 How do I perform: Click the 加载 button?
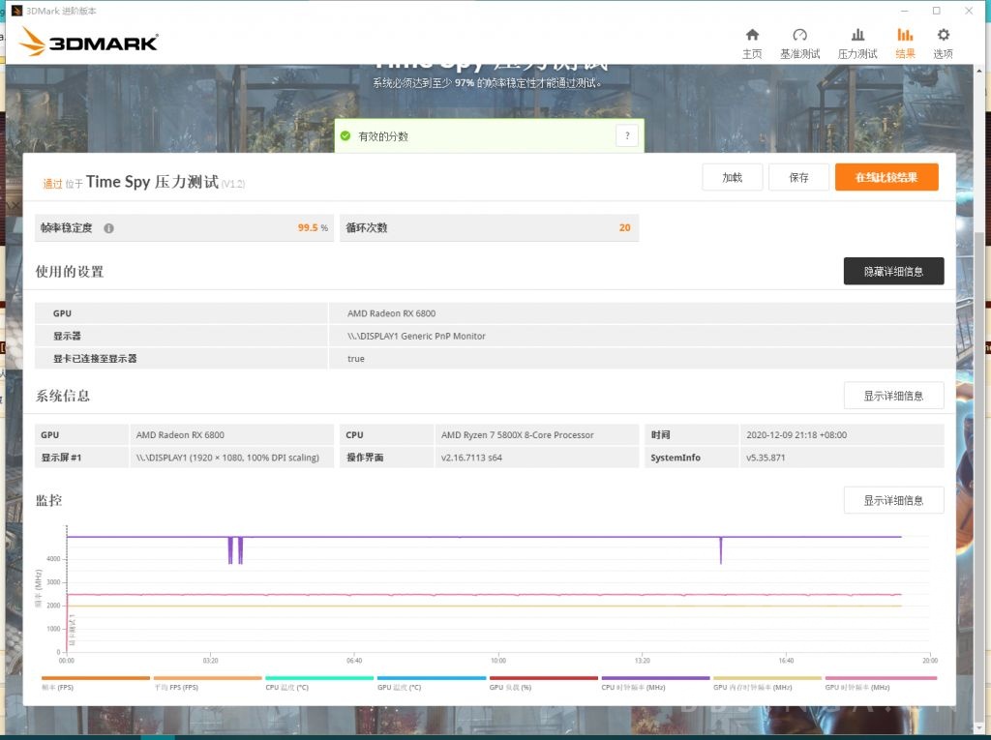(x=733, y=177)
